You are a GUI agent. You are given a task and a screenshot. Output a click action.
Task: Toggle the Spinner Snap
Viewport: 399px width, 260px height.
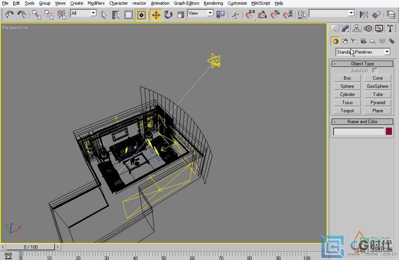pos(288,15)
